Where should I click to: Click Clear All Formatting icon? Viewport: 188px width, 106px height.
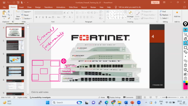(x=72, y=13)
